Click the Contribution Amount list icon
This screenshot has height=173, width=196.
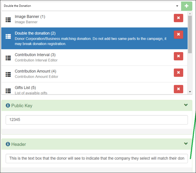(8, 74)
